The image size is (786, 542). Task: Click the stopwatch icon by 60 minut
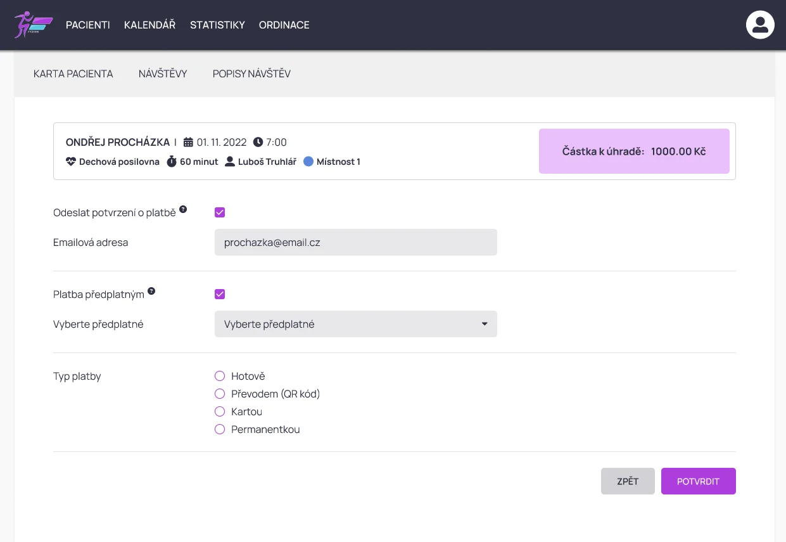coord(172,162)
